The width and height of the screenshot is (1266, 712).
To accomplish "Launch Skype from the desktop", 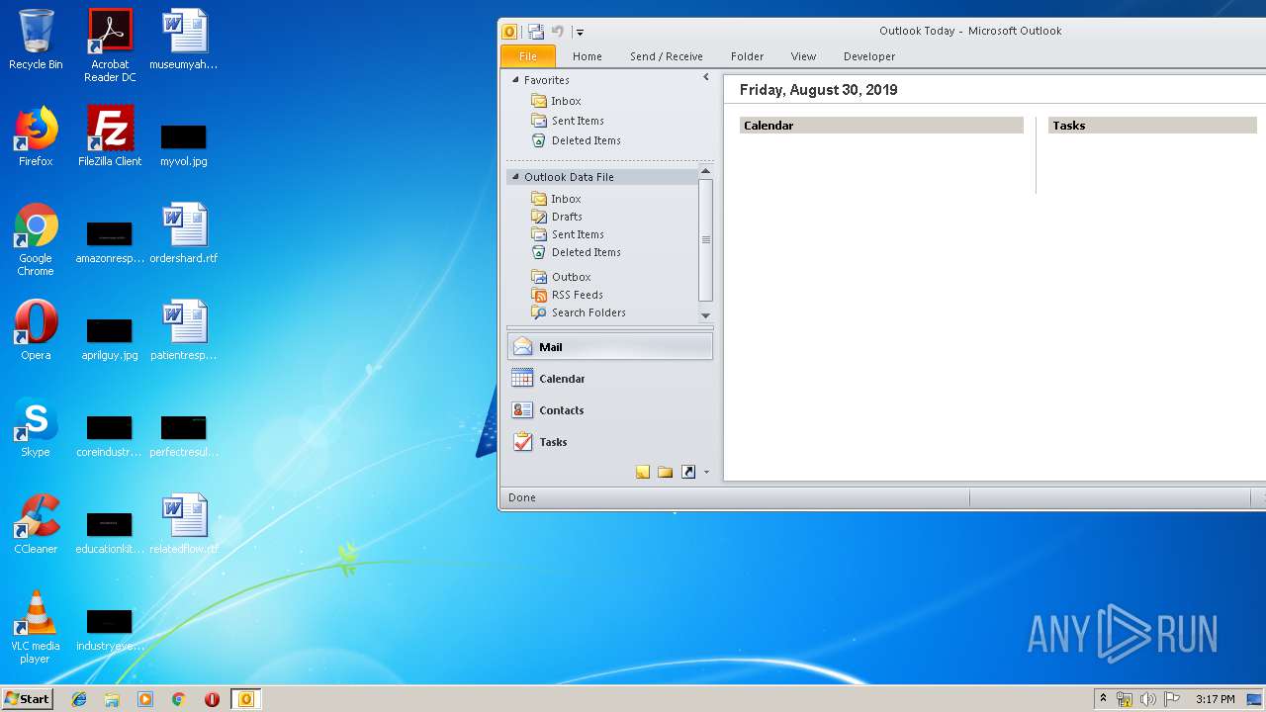I will click(x=36, y=426).
